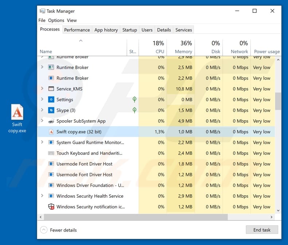Image resolution: width=288 pixels, height=245 pixels.
Task: Expand the Skype (3) process group
Action: click(x=42, y=110)
